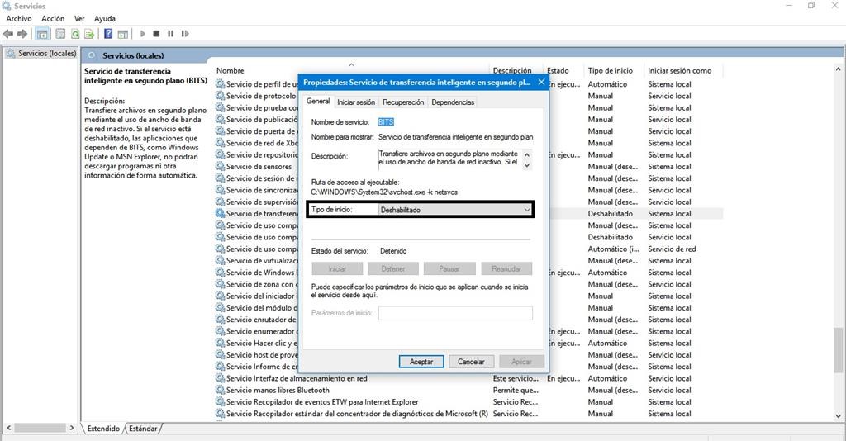Open the Archivo menu

[19, 18]
